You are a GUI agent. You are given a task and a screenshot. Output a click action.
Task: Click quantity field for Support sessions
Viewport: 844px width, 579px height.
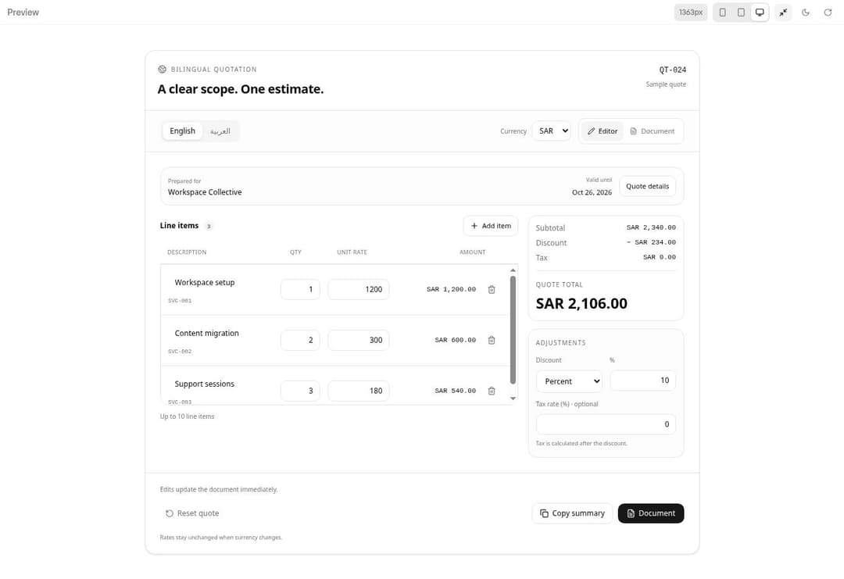pyautogui.click(x=300, y=391)
